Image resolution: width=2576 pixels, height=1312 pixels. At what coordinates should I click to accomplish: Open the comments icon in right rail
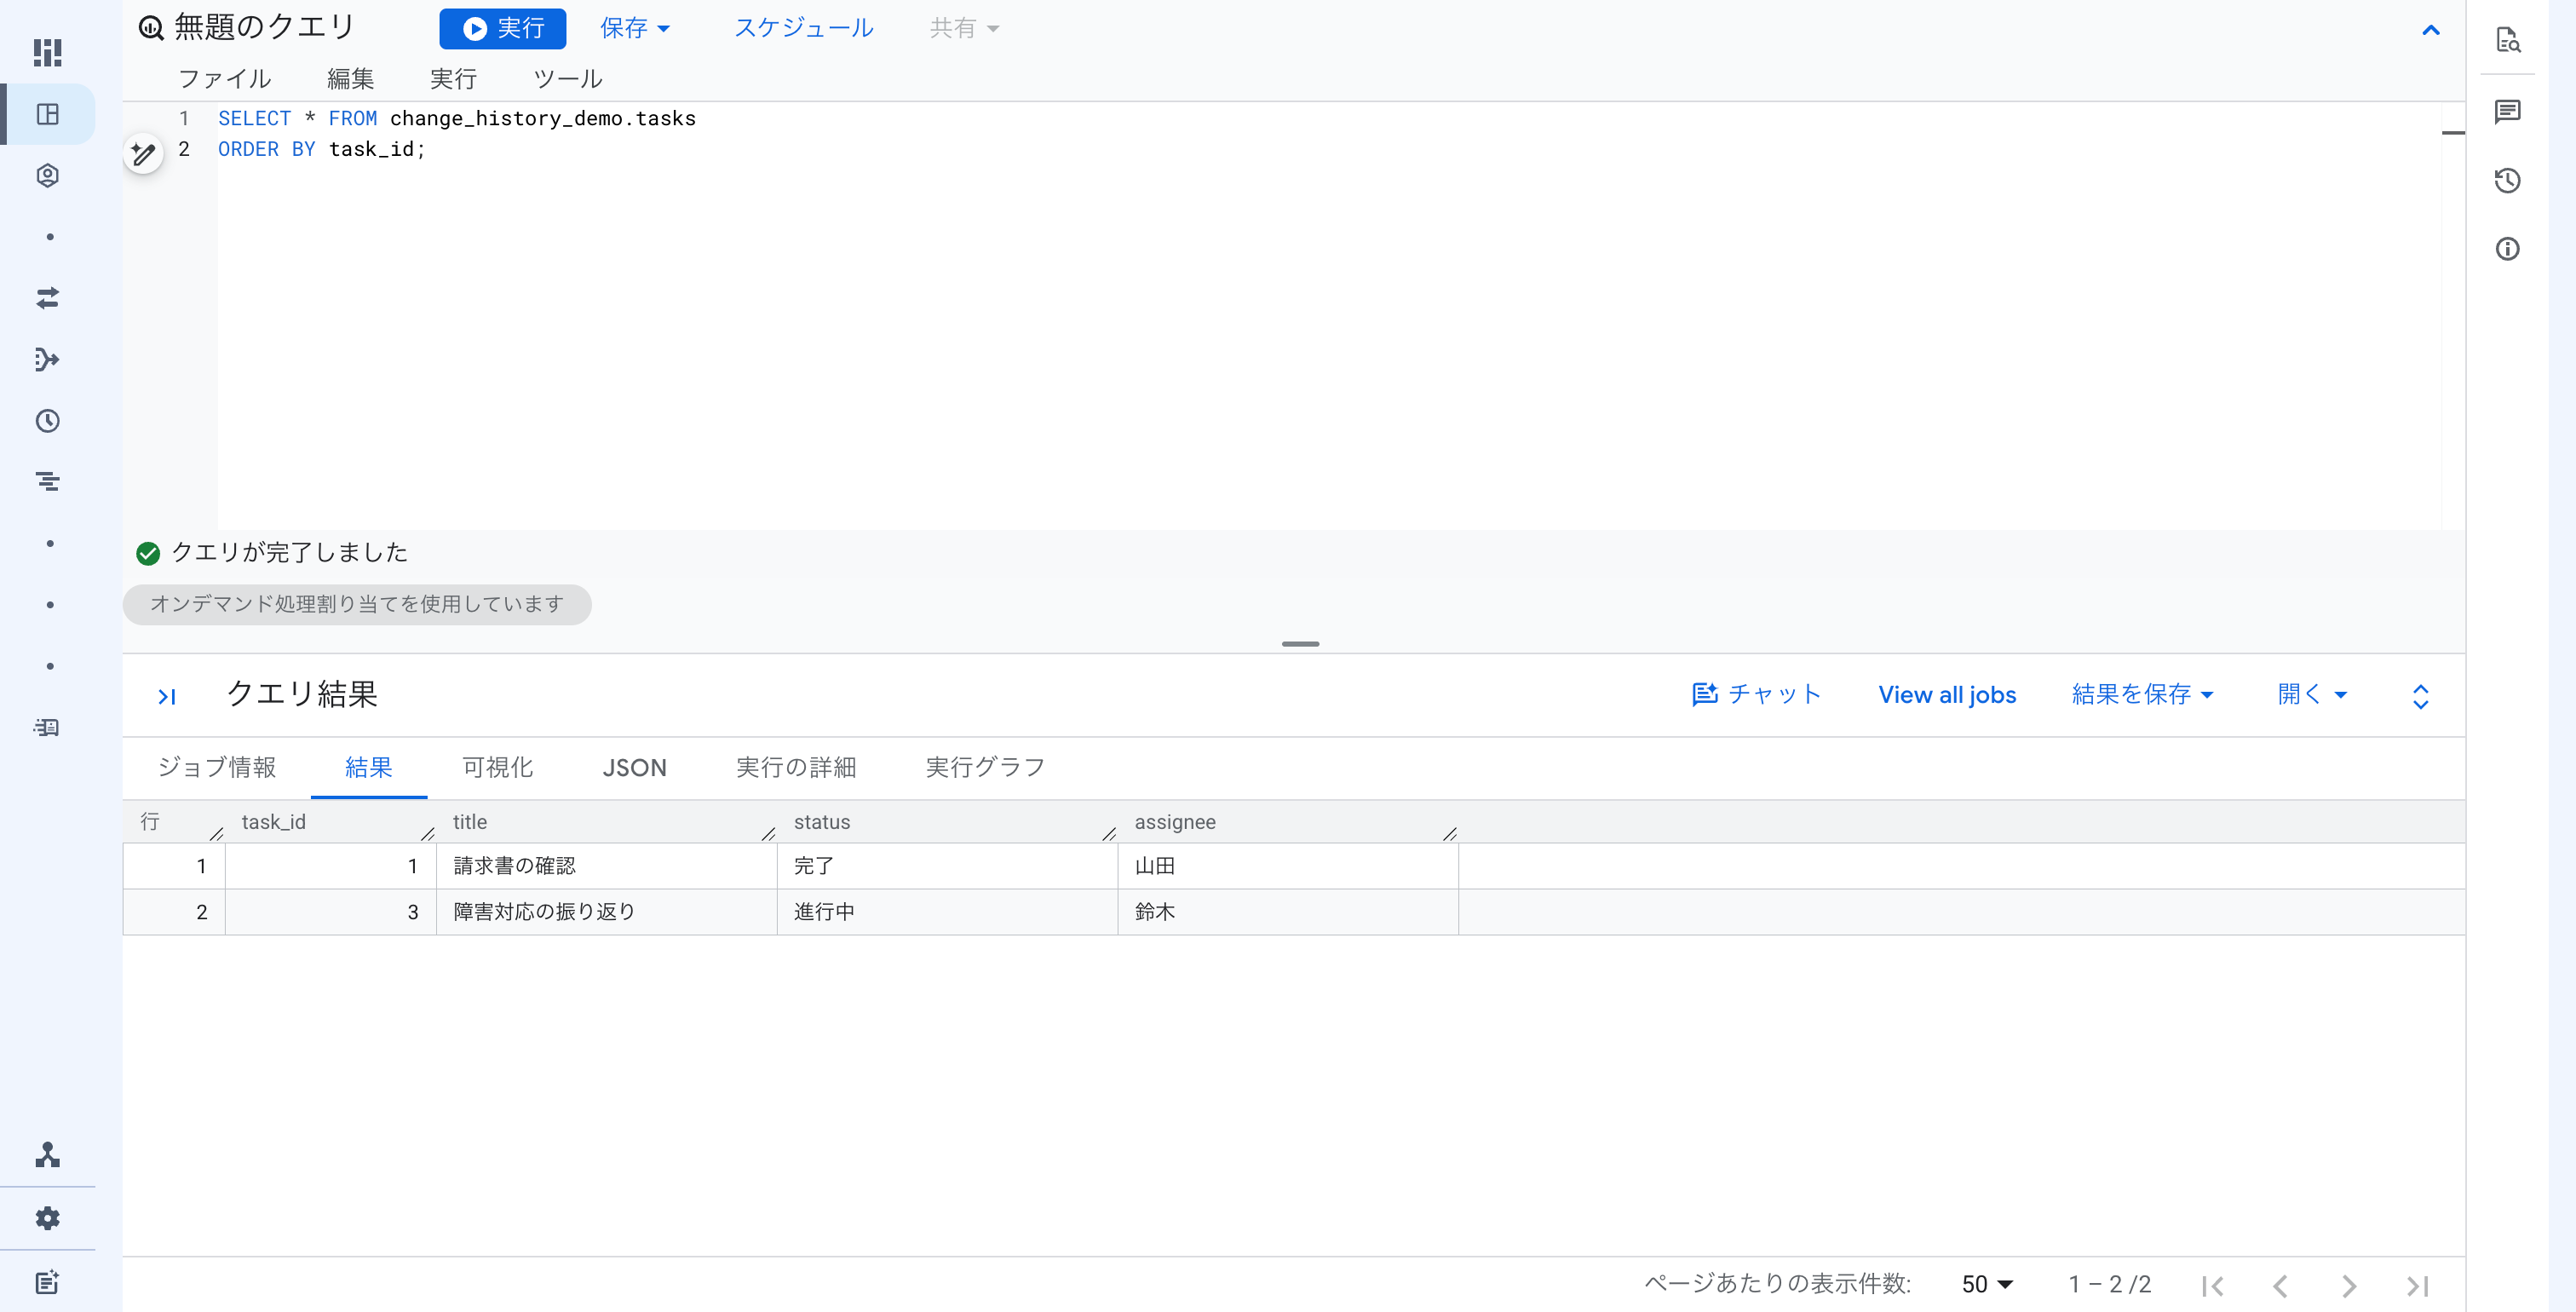pyautogui.click(x=2508, y=111)
